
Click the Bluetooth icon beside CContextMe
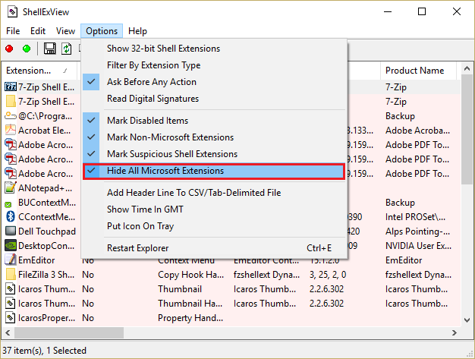click(x=10, y=216)
